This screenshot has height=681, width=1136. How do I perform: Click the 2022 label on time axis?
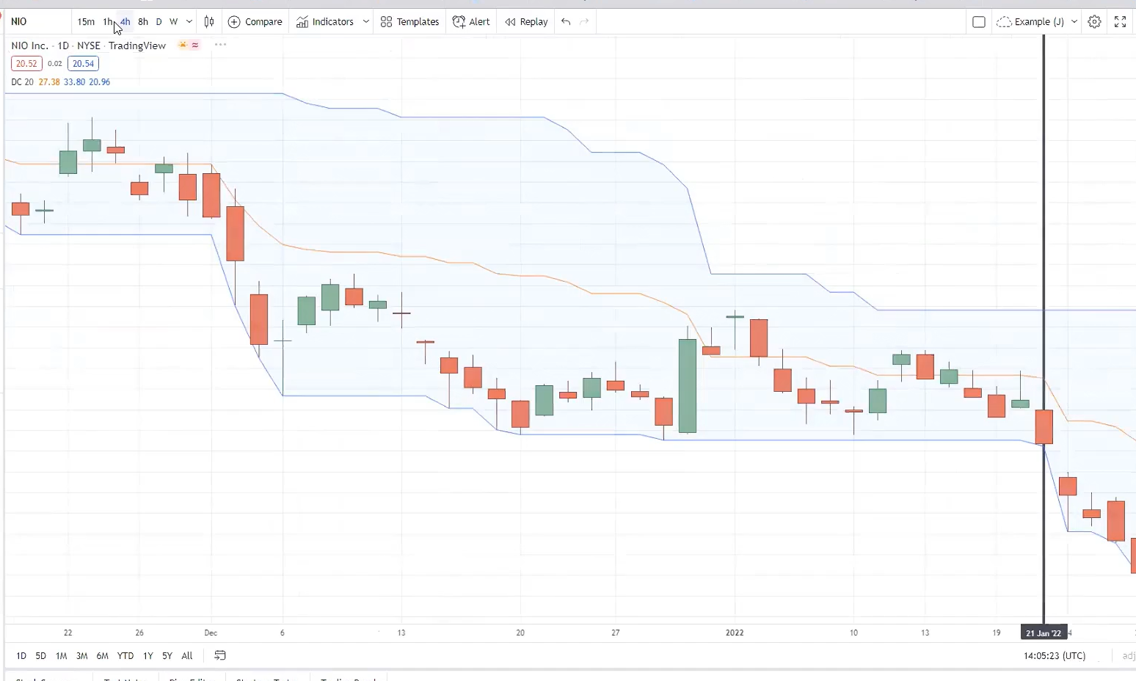pos(735,633)
